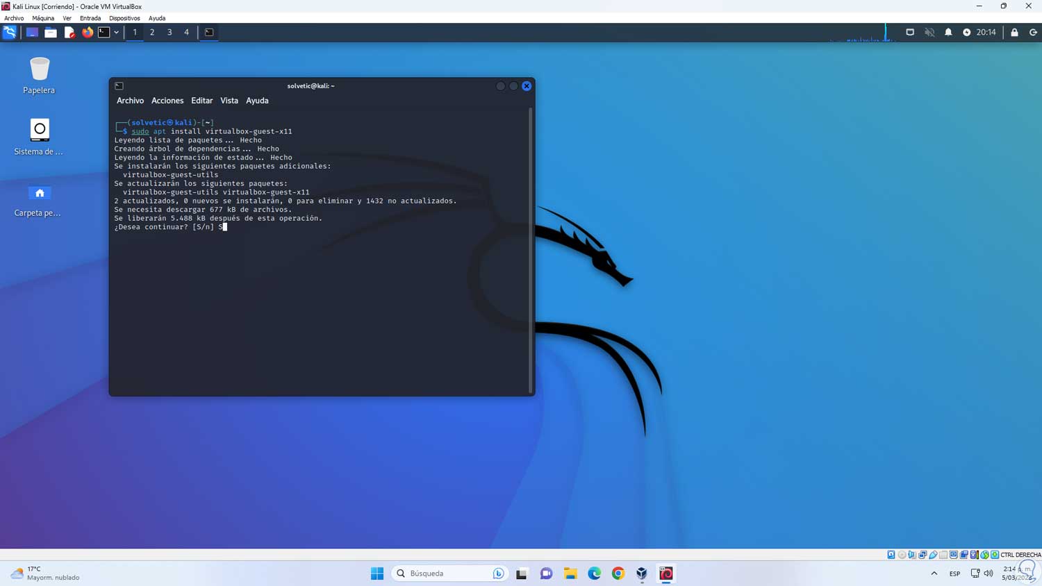1042x586 pixels.
Task: Maximize the solvetic@kali terminal window
Action: click(x=513, y=86)
